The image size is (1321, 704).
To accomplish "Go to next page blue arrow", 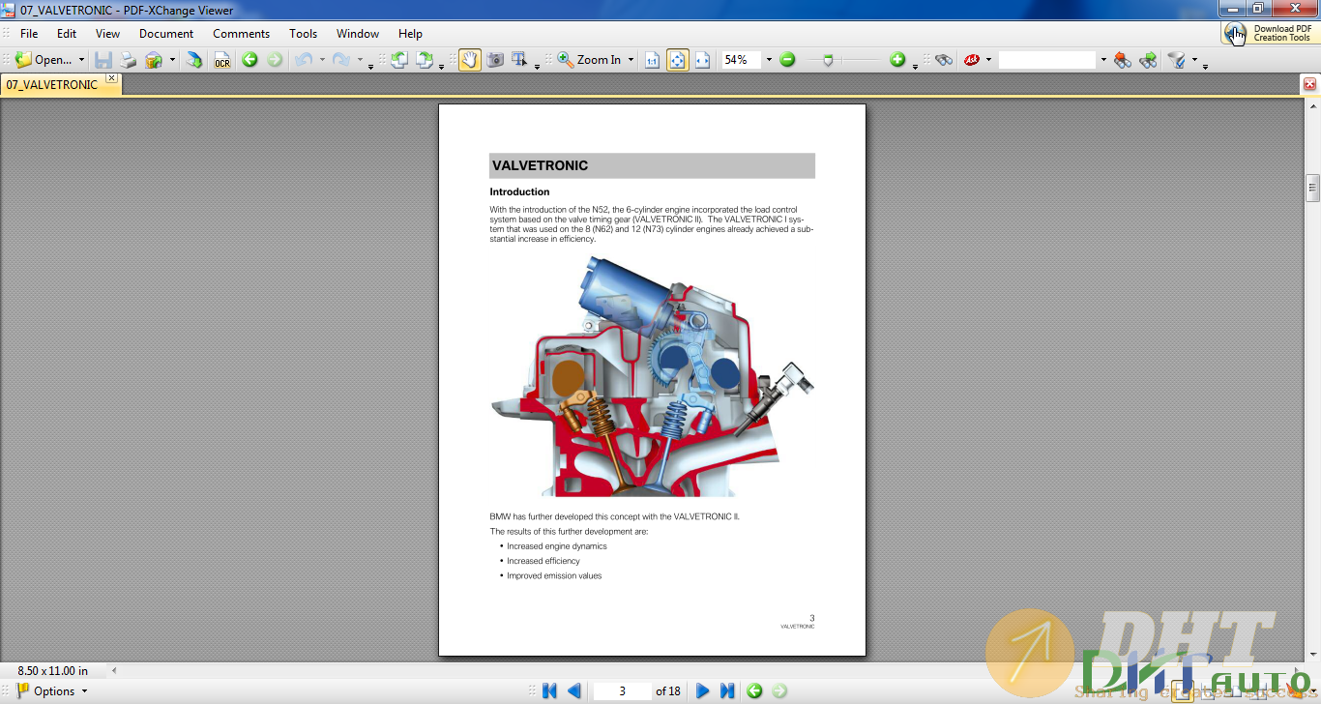I will click(x=703, y=690).
